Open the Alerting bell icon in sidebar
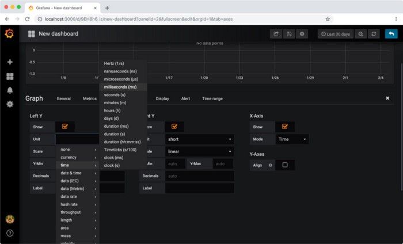Image resolution: width=403 pixels, height=244 pixels. coord(10,90)
